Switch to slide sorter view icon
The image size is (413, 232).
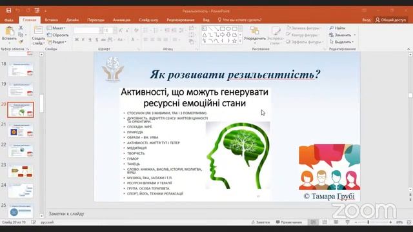(325, 222)
